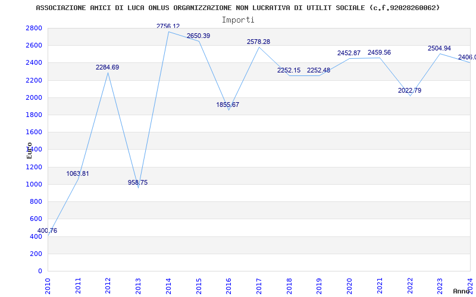Click the 2023 x-axis year label
476x297 pixels.
point(440,286)
